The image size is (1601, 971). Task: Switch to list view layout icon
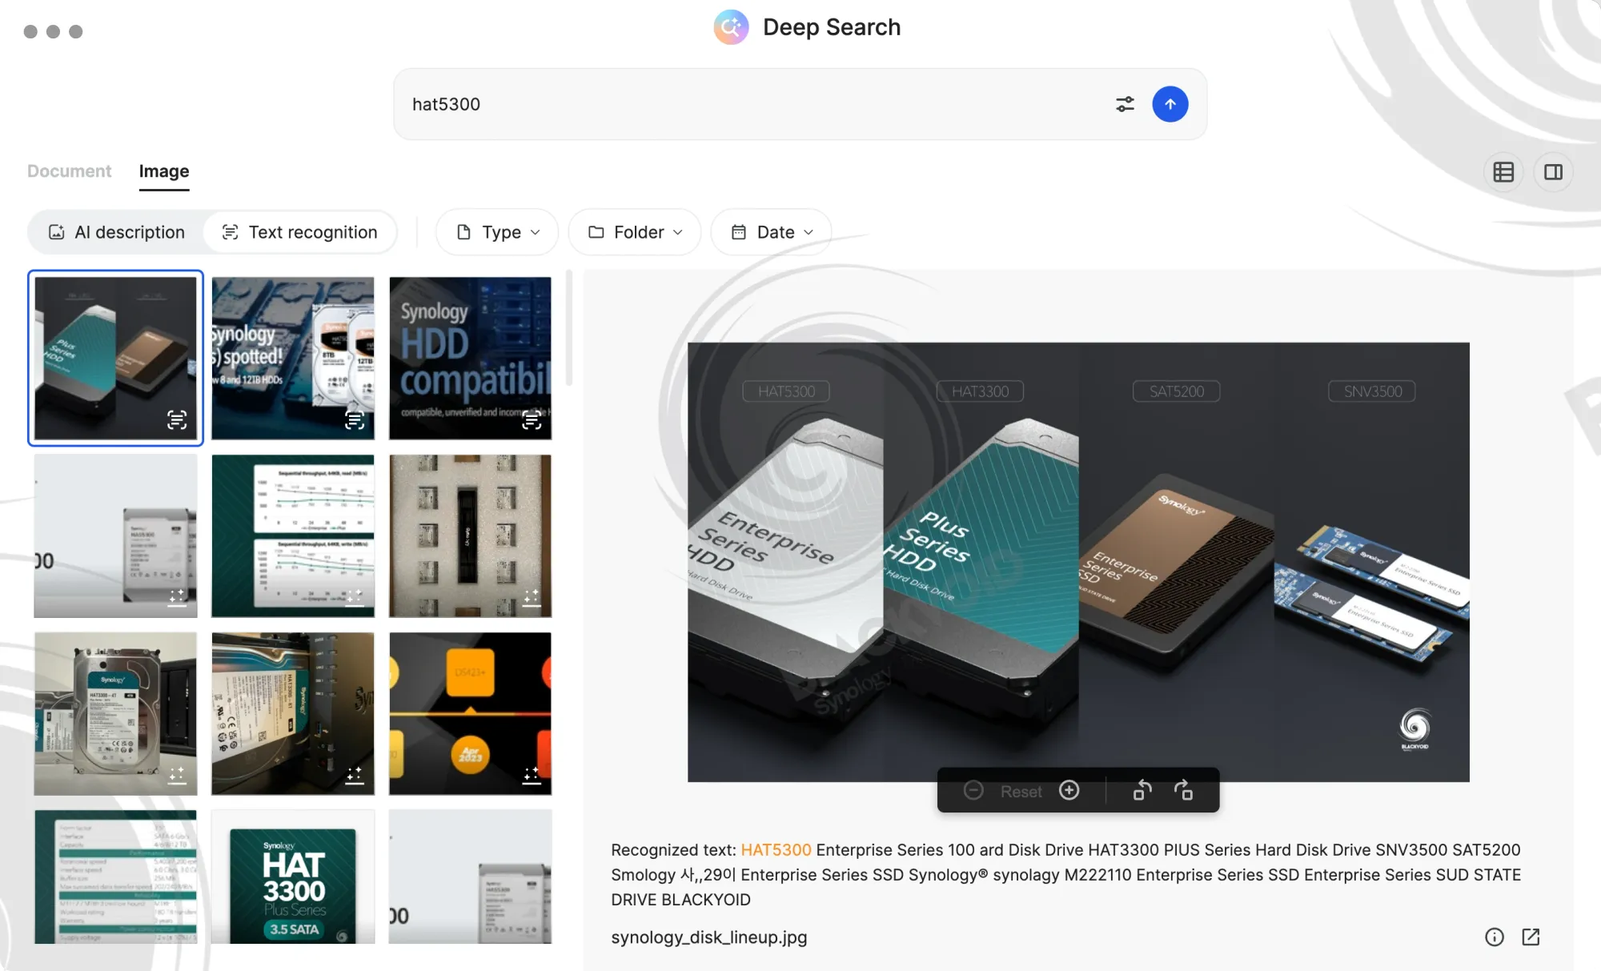coord(1503,172)
